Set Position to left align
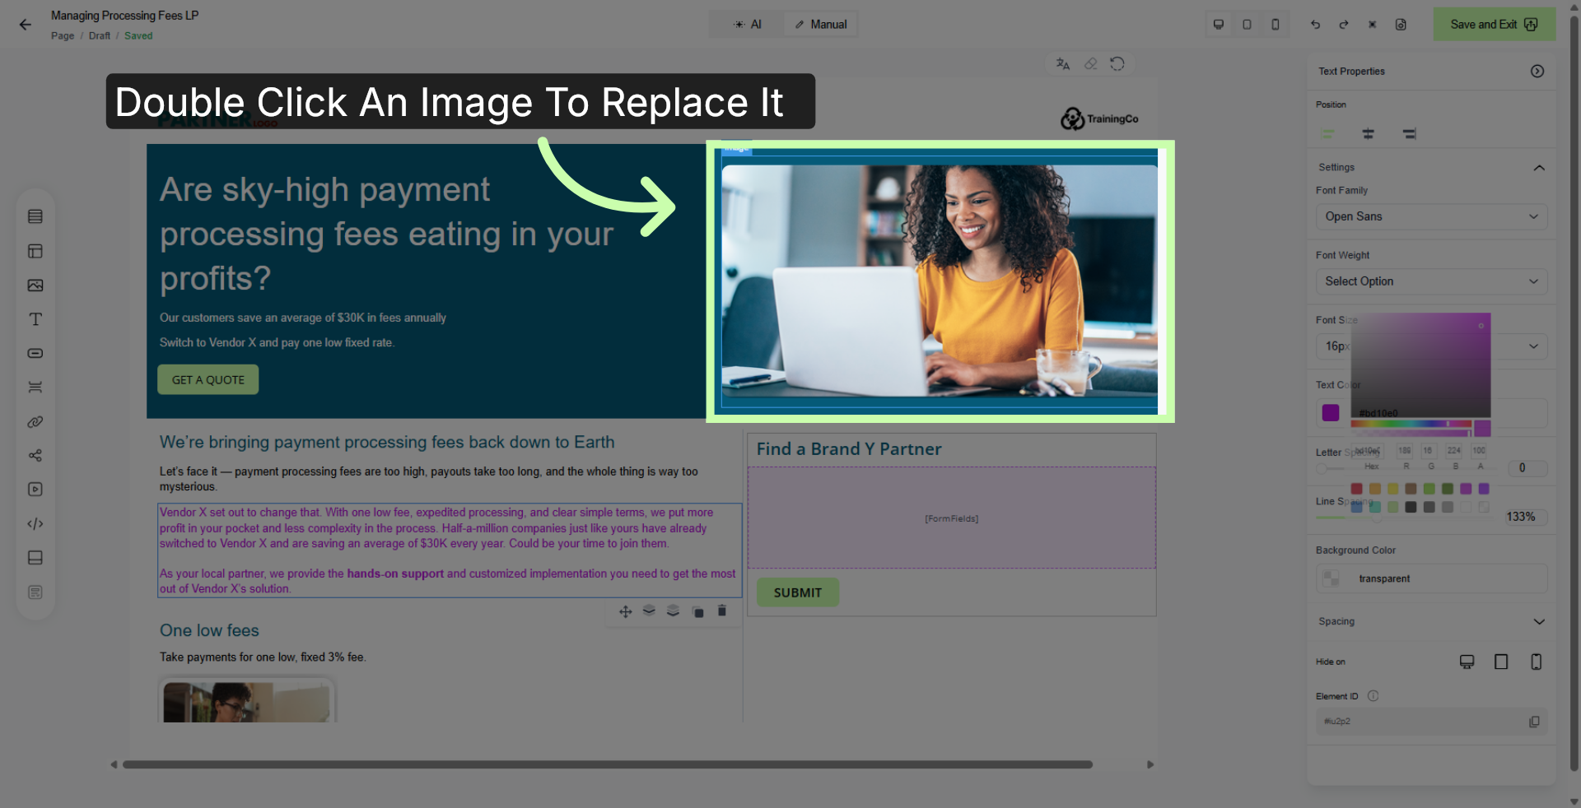The width and height of the screenshot is (1581, 808). 1327,133
